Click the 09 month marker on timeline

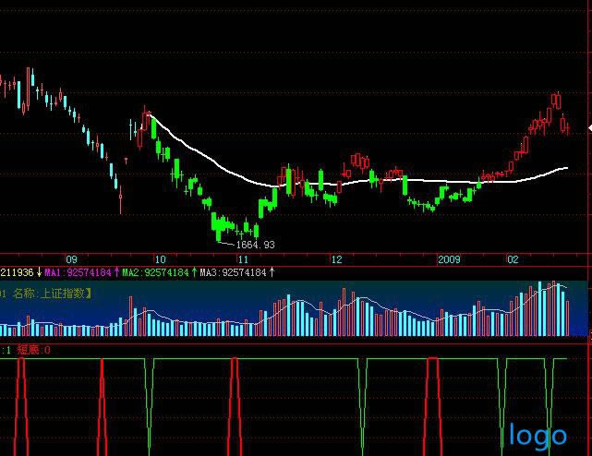coord(71,260)
